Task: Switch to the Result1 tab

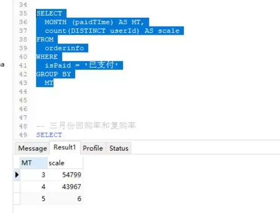Action: click(x=65, y=147)
